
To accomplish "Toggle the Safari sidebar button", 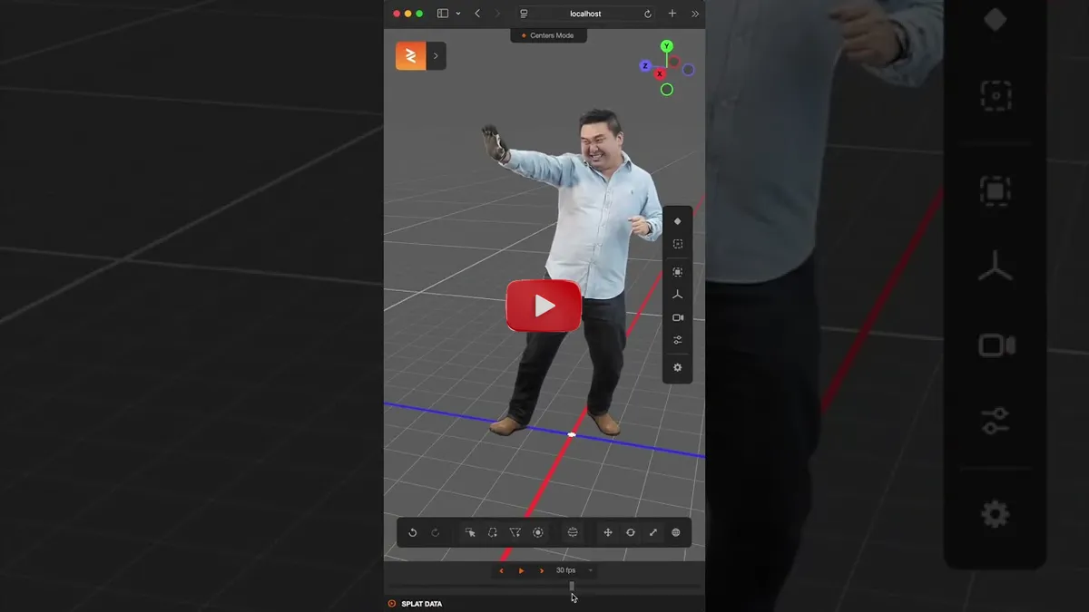I will pos(443,14).
